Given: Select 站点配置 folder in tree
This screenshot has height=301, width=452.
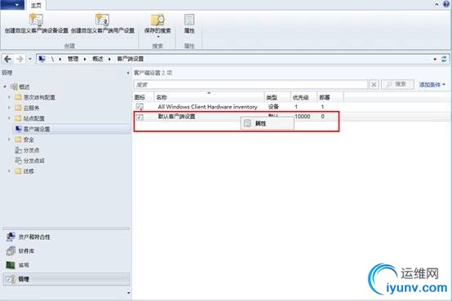Looking at the screenshot, I should (x=33, y=118).
